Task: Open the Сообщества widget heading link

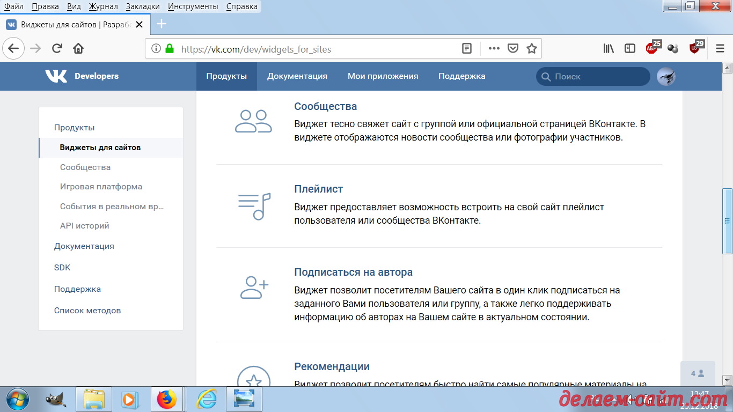Action: [326, 106]
